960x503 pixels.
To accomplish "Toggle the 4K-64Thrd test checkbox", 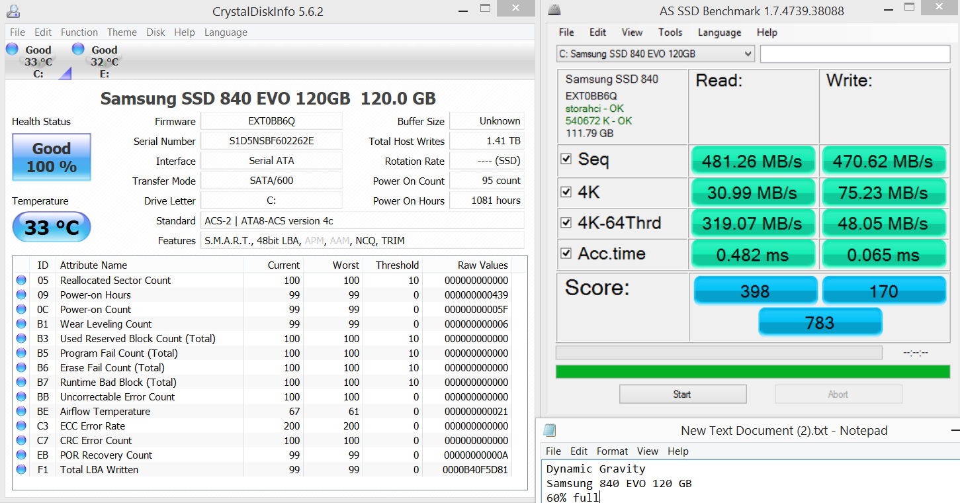I will 566,222.
